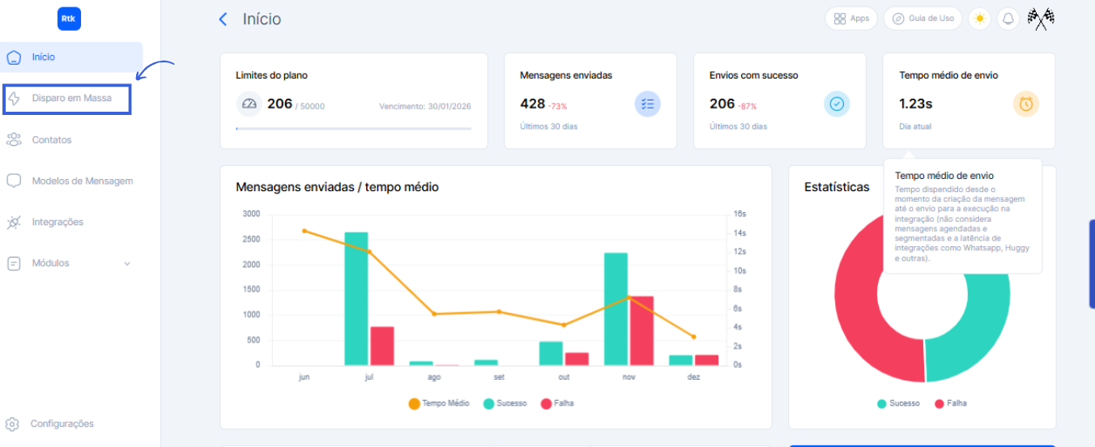Viewport: 1095px width, 447px height.
Task: Open Modelos de Mensagem page
Action: click(82, 181)
